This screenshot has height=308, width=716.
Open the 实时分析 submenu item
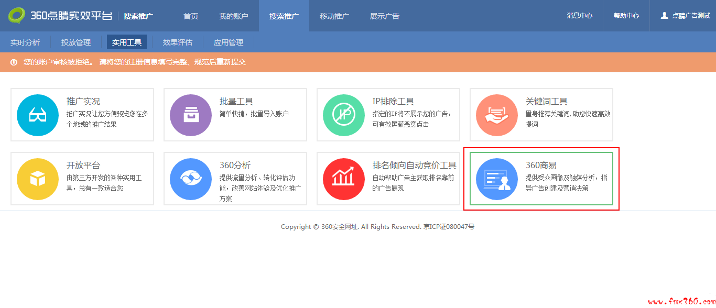[25, 42]
